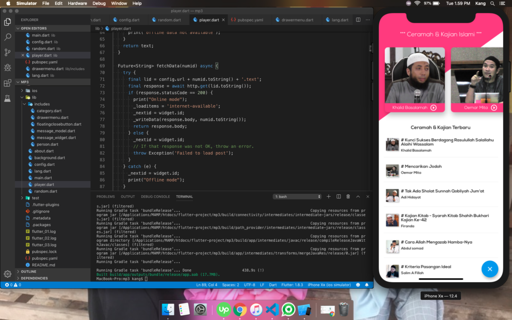The height and width of the screenshot is (320, 512).
Task: Tap the Cara Allah Mengazab Hamba-Nya thumbnail
Action: click(x=392, y=246)
